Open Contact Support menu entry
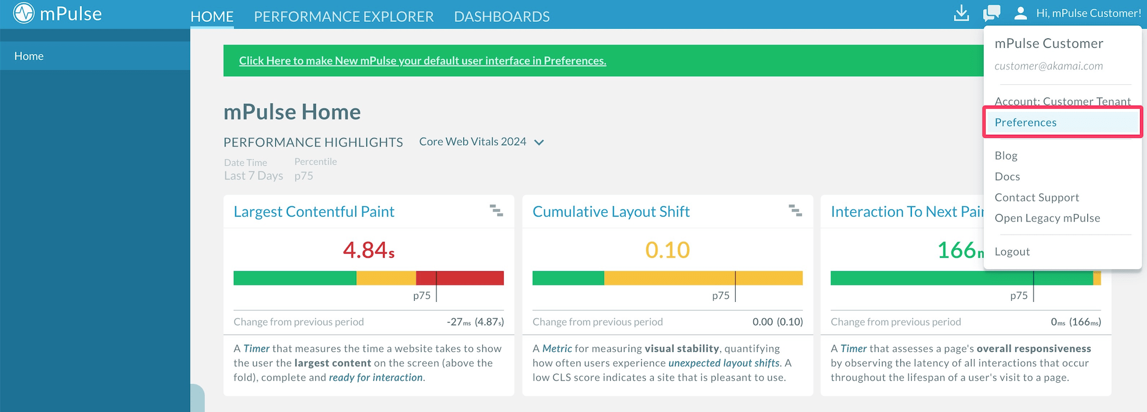 pyautogui.click(x=1036, y=197)
